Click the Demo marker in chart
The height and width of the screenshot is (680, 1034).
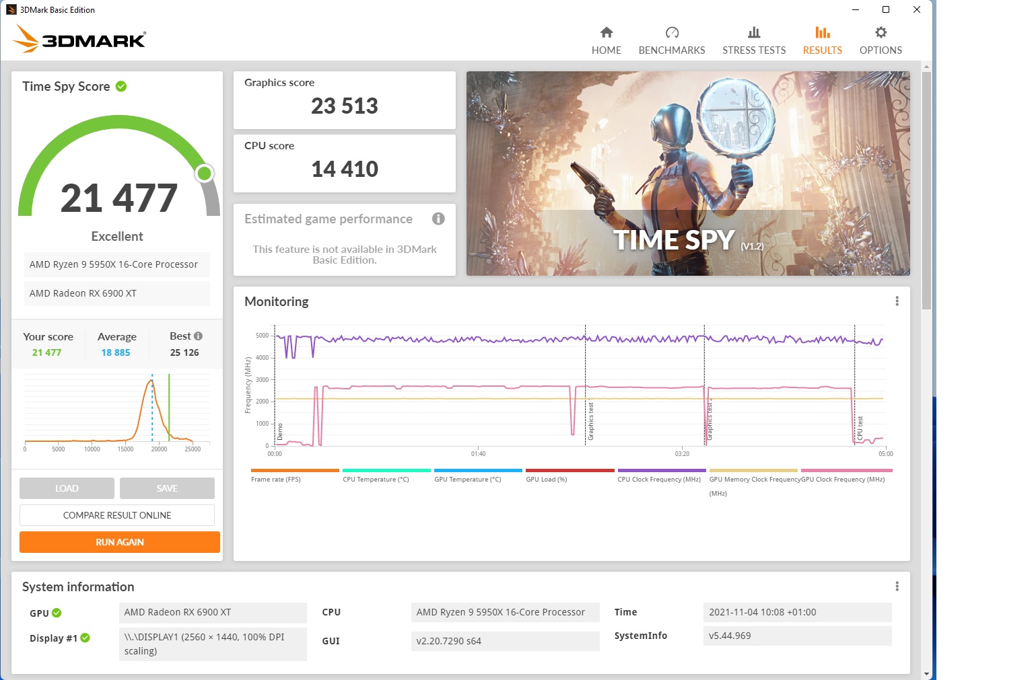point(280,432)
